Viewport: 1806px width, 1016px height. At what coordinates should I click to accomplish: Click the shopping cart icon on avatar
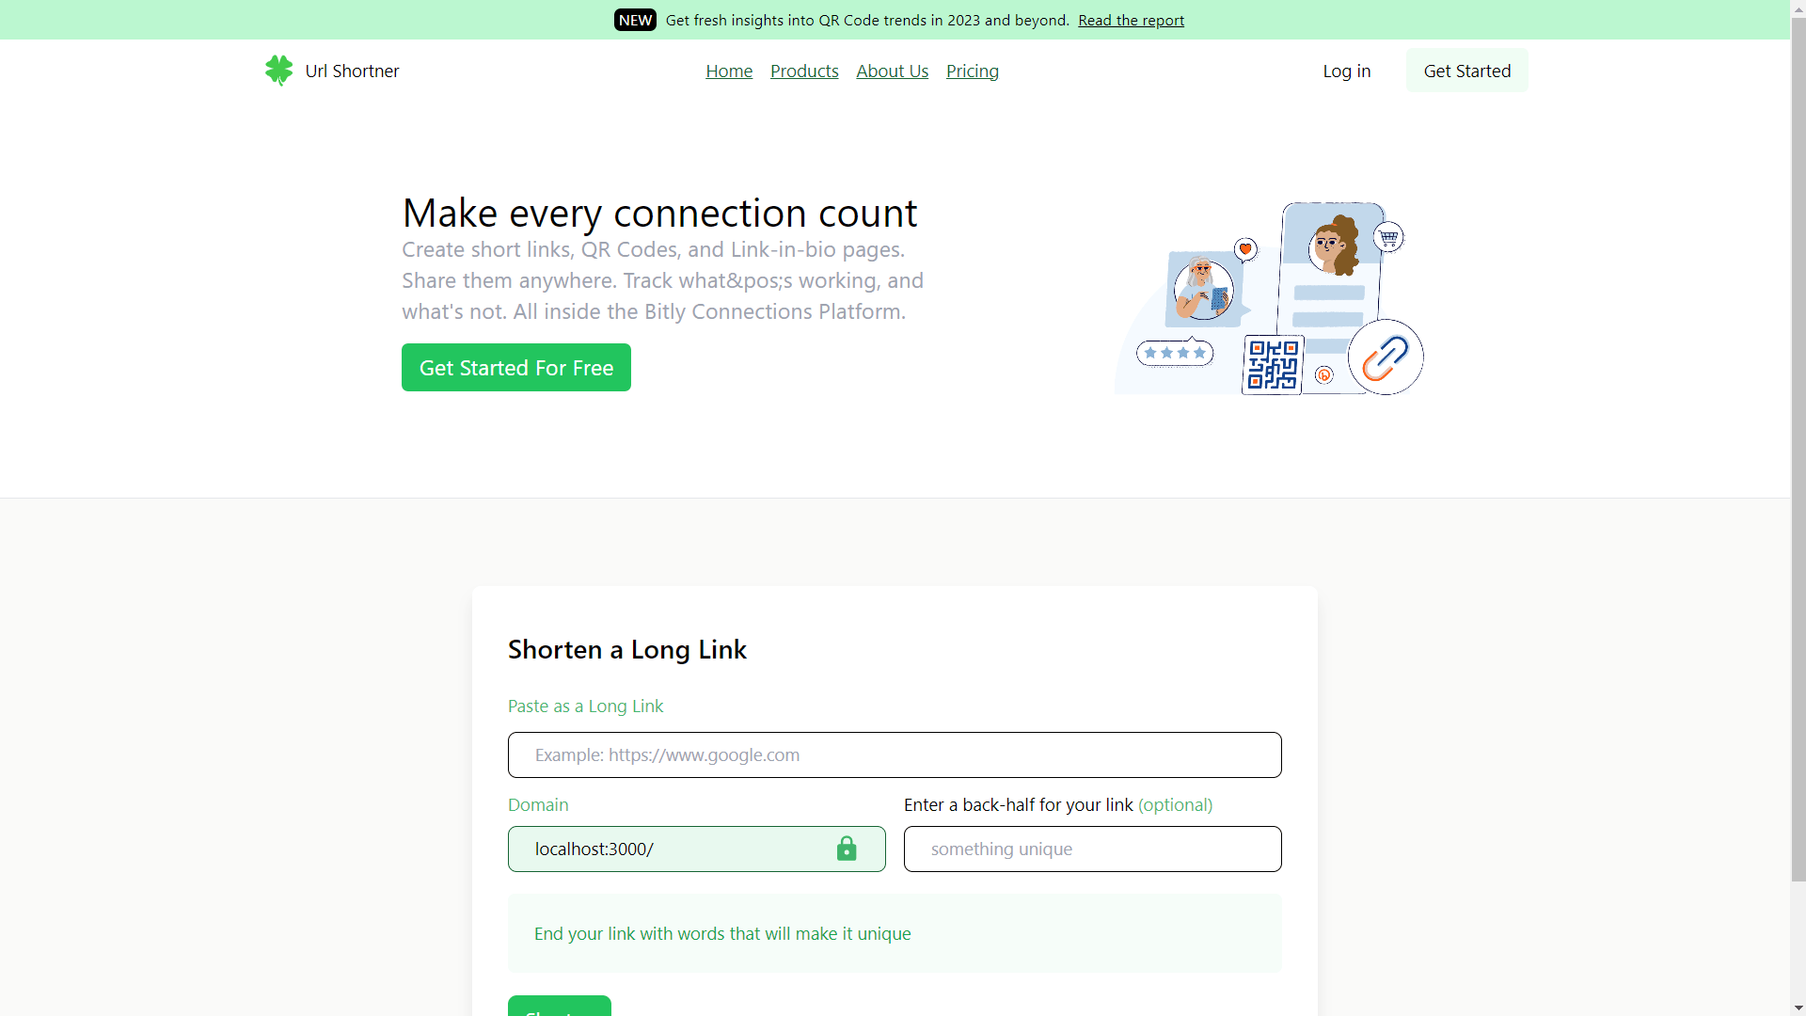coord(1386,237)
